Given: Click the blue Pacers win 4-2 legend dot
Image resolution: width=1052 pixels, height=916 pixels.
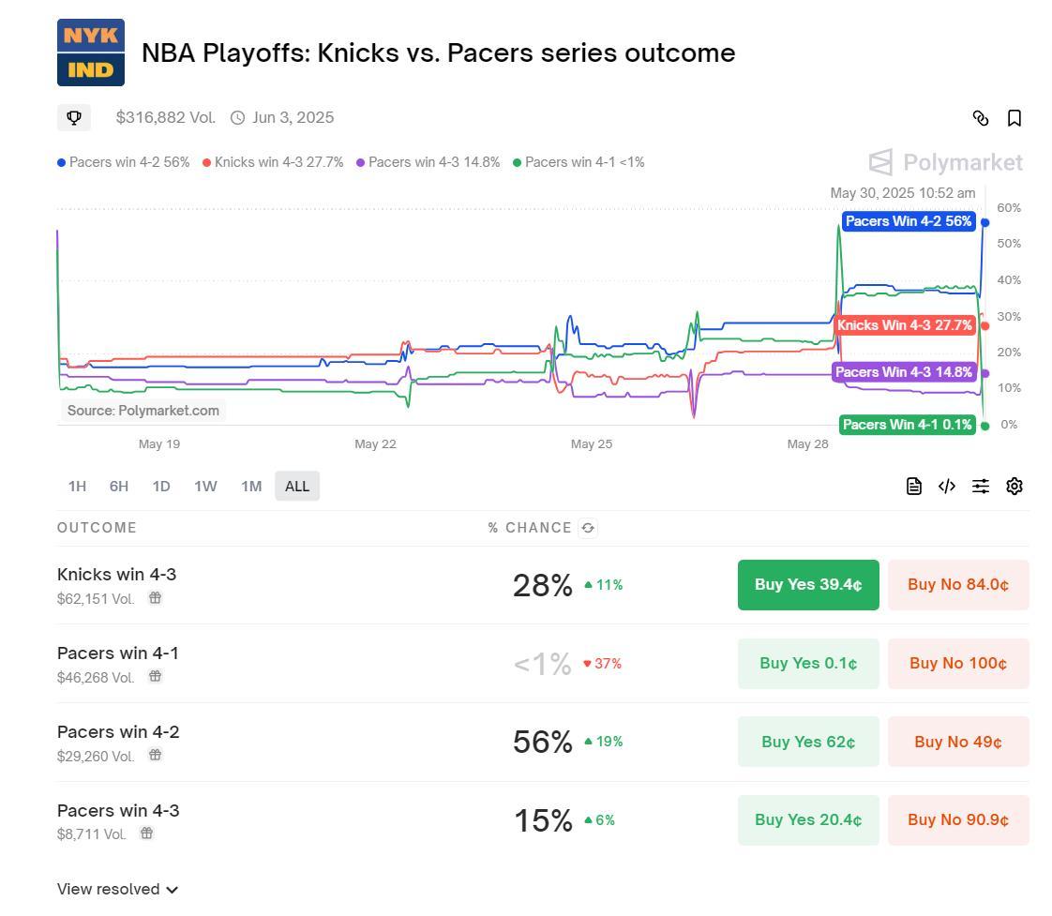Looking at the screenshot, I should coord(62,163).
